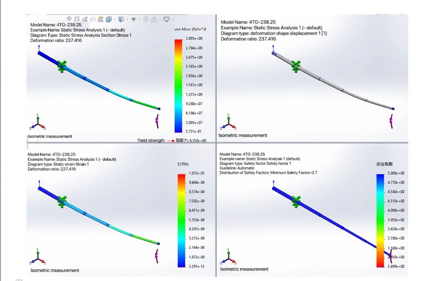Open the Hide/Show Items eye icon

tap(134, 18)
